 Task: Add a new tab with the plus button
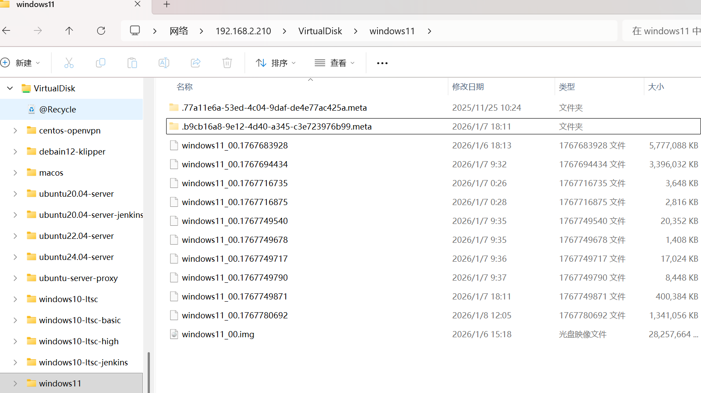[167, 4]
